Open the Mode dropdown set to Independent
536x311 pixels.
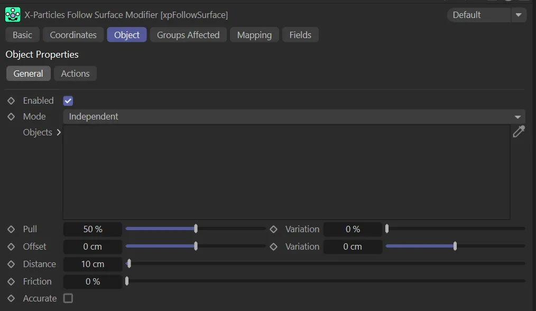[x=294, y=116]
